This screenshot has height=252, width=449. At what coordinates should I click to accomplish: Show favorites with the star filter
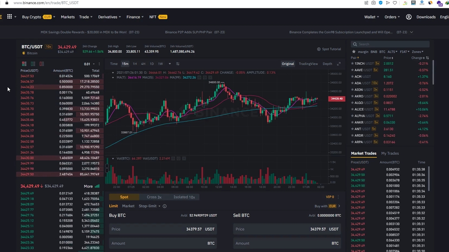click(x=354, y=52)
